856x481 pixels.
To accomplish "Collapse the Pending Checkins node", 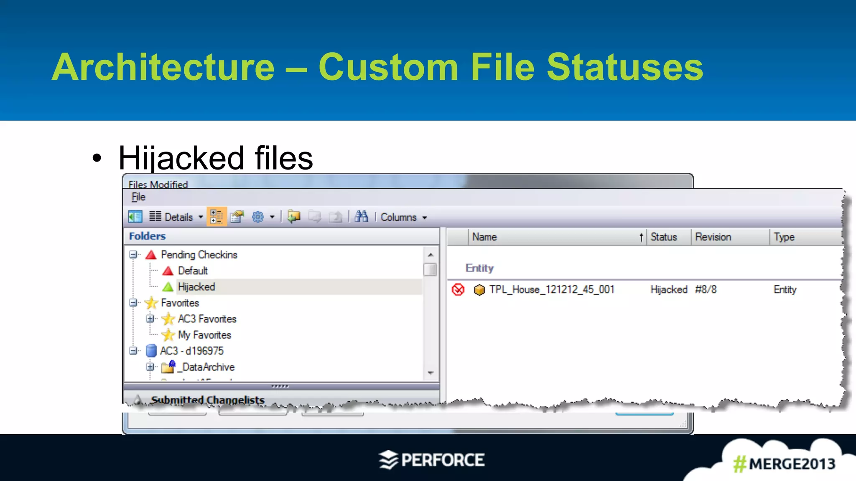I will point(133,255).
